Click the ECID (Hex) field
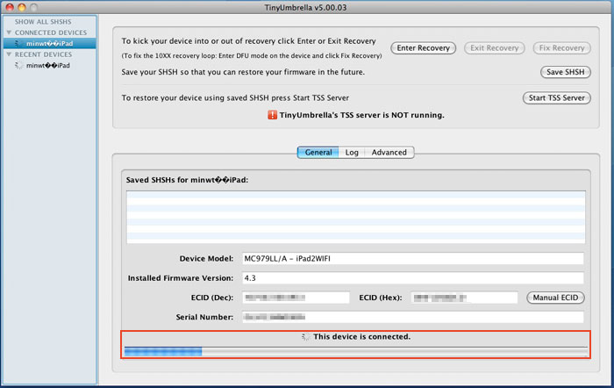This screenshot has width=614, height=388. 464,298
